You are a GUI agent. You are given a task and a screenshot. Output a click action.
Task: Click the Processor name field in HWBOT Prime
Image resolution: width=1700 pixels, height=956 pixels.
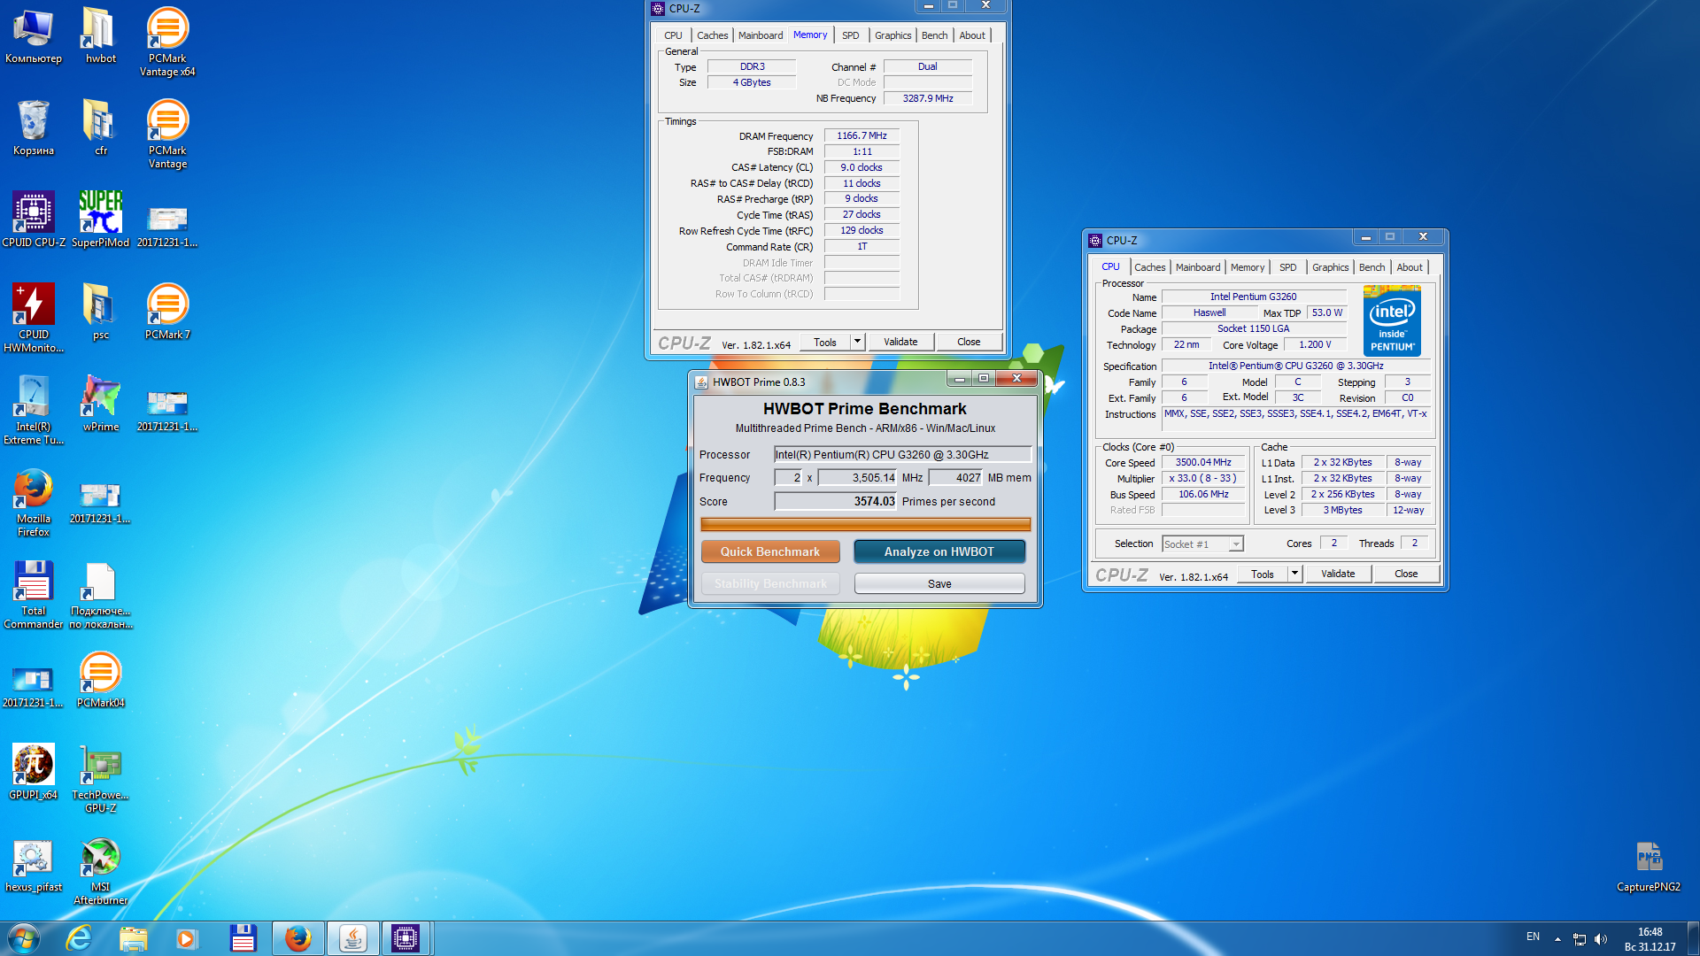902,454
